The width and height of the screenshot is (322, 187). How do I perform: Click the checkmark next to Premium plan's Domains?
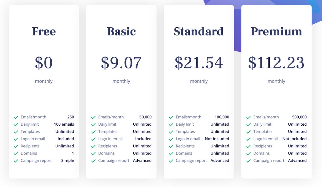click(x=248, y=154)
